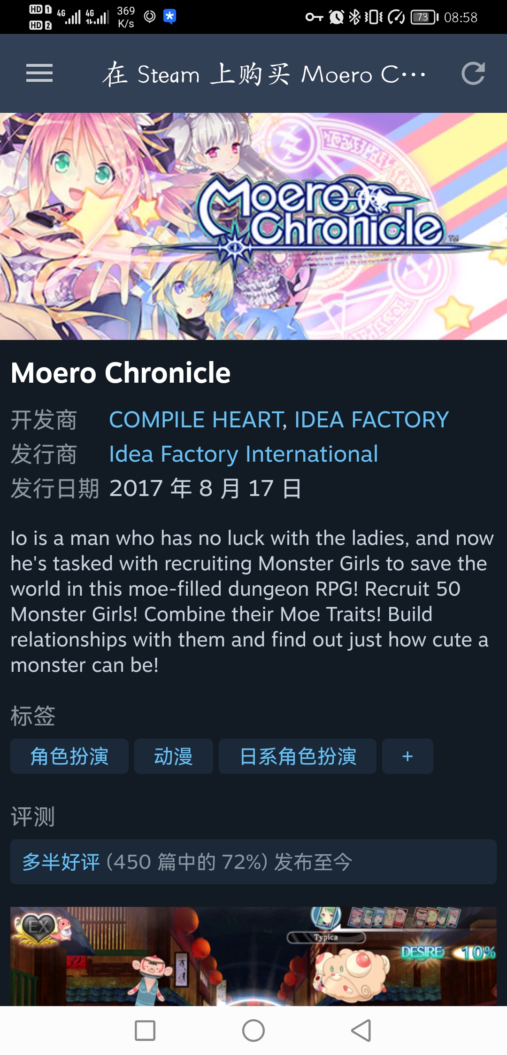Viewport: 507px width, 1055px height.
Task: Tap the Moero Chronicle game title text
Action: click(121, 373)
